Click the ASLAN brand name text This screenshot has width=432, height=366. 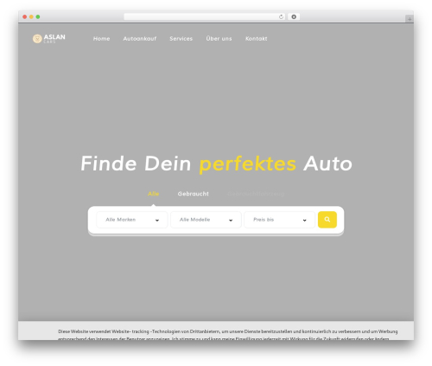54,37
